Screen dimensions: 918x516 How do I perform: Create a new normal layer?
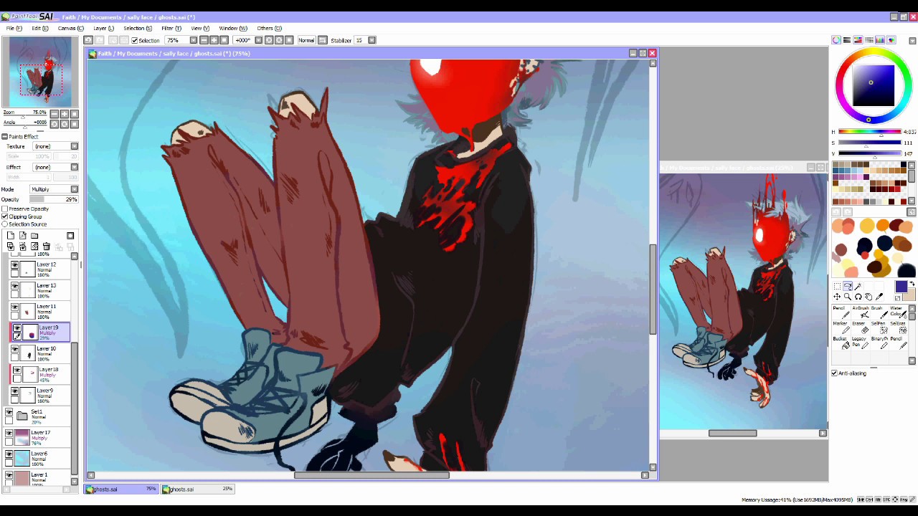click(x=11, y=236)
